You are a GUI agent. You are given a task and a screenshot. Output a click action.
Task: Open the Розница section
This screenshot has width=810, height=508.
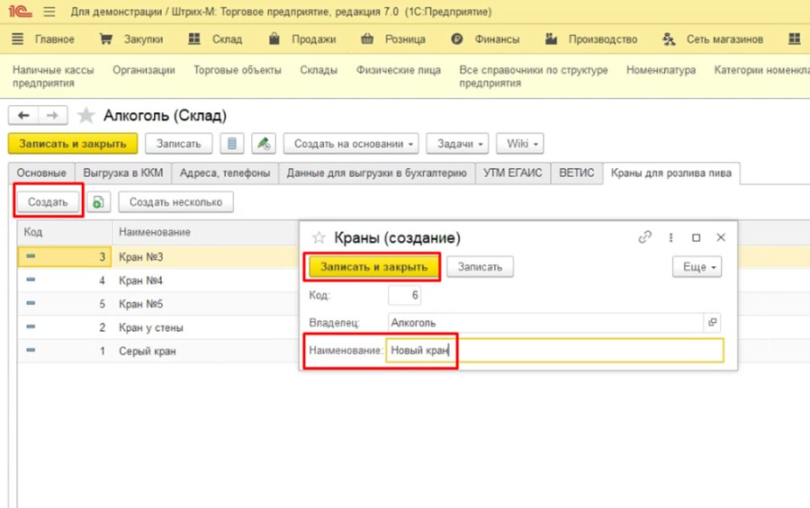coord(393,40)
